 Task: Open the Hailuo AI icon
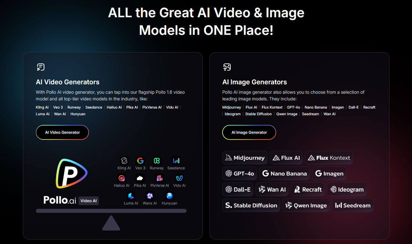point(121,178)
